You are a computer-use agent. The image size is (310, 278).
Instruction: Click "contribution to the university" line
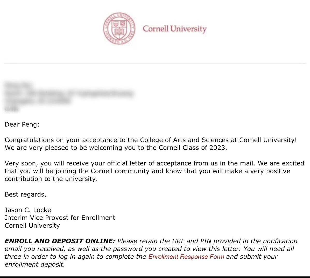(x=51, y=179)
